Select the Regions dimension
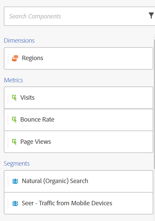 79,58
